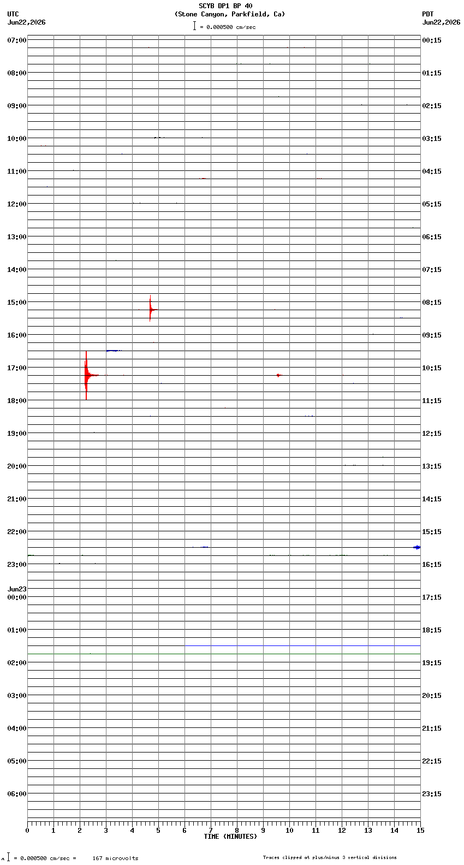Click the '10' tick label on minutes axis
Screen dimensions: 464x865
click(289, 831)
